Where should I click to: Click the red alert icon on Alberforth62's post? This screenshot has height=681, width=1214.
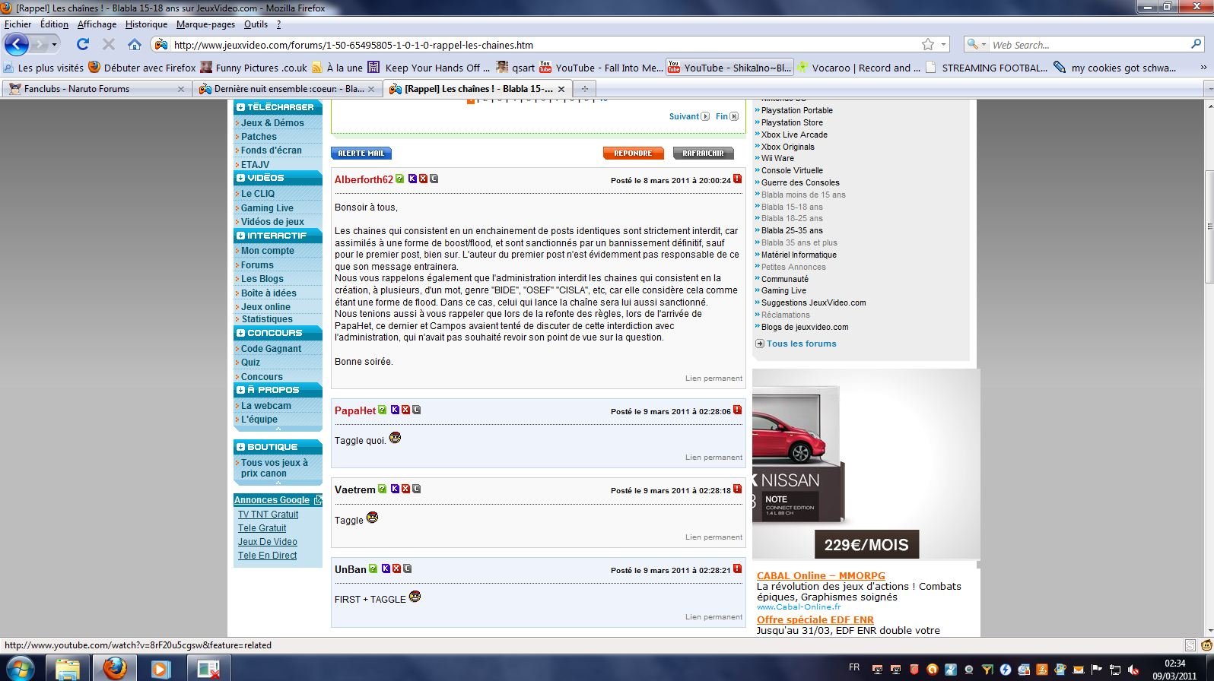coord(737,179)
